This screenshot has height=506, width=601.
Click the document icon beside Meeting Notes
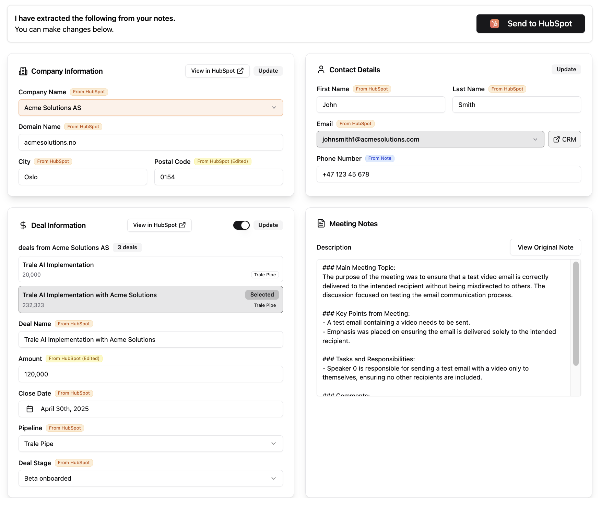click(321, 223)
